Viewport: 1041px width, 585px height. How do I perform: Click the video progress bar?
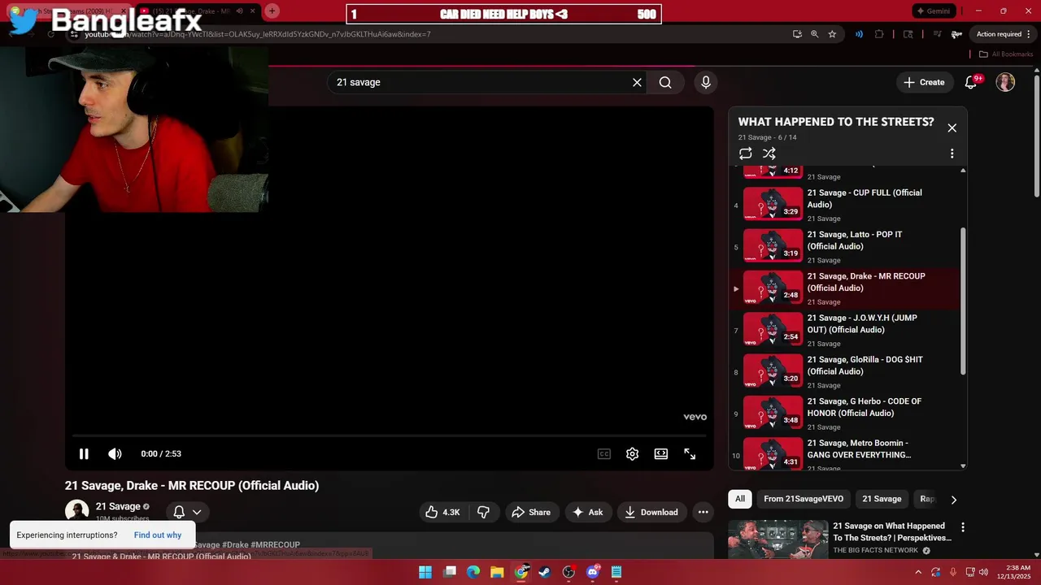[389, 436]
